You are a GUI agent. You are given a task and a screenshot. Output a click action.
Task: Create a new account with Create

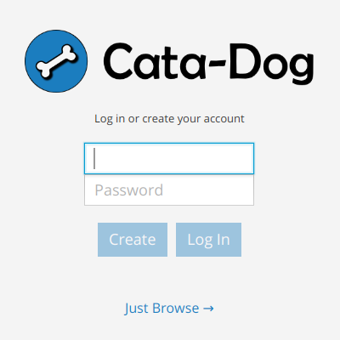tap(133, 240)
